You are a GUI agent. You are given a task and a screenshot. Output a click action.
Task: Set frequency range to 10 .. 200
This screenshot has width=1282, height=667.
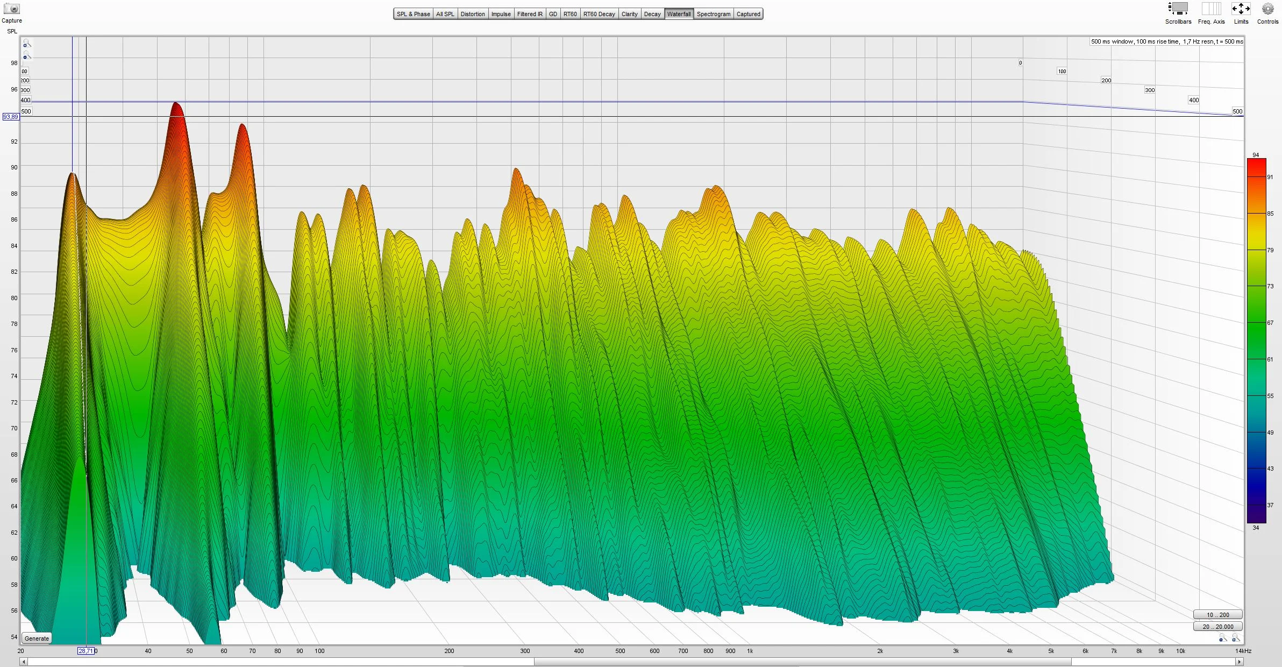[x=1217, y=615]
